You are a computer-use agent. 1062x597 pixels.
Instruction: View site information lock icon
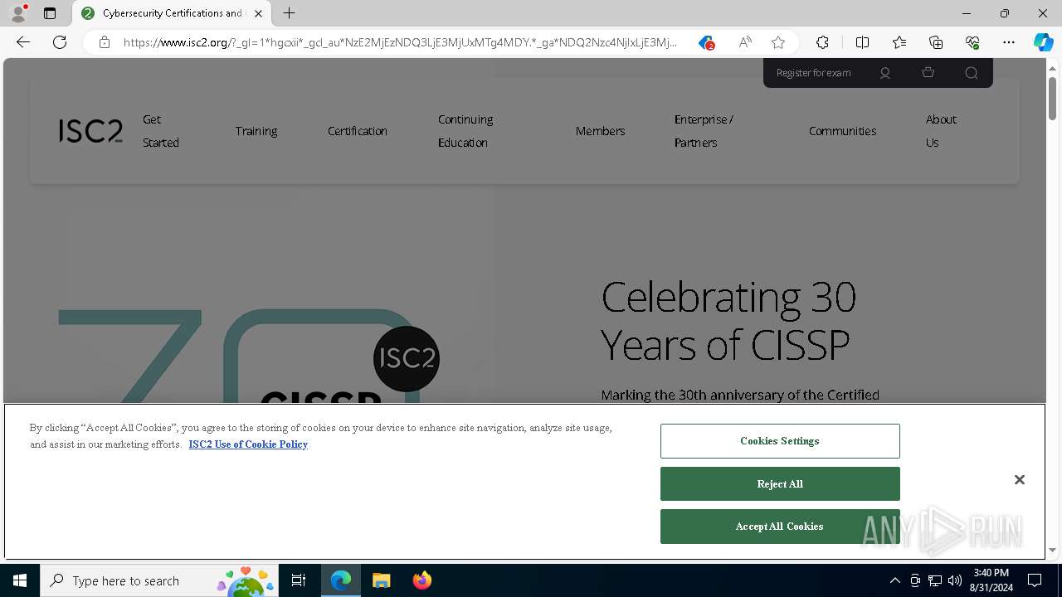[x=105, y=42]
